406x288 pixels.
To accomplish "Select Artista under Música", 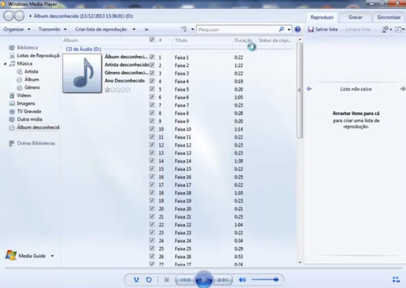I will [x=31, y=71].
